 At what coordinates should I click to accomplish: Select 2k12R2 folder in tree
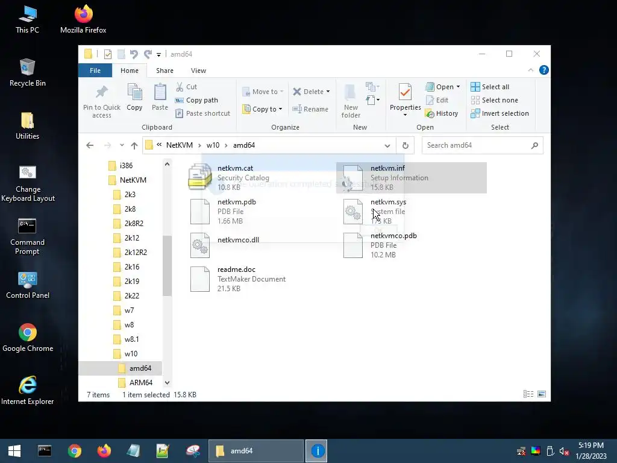pos(130,253)
